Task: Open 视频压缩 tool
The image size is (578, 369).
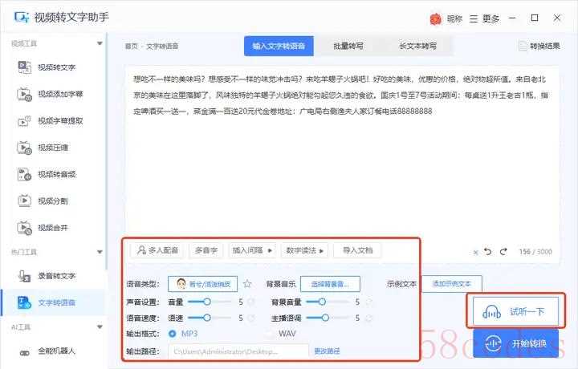Action: [54, 148]
